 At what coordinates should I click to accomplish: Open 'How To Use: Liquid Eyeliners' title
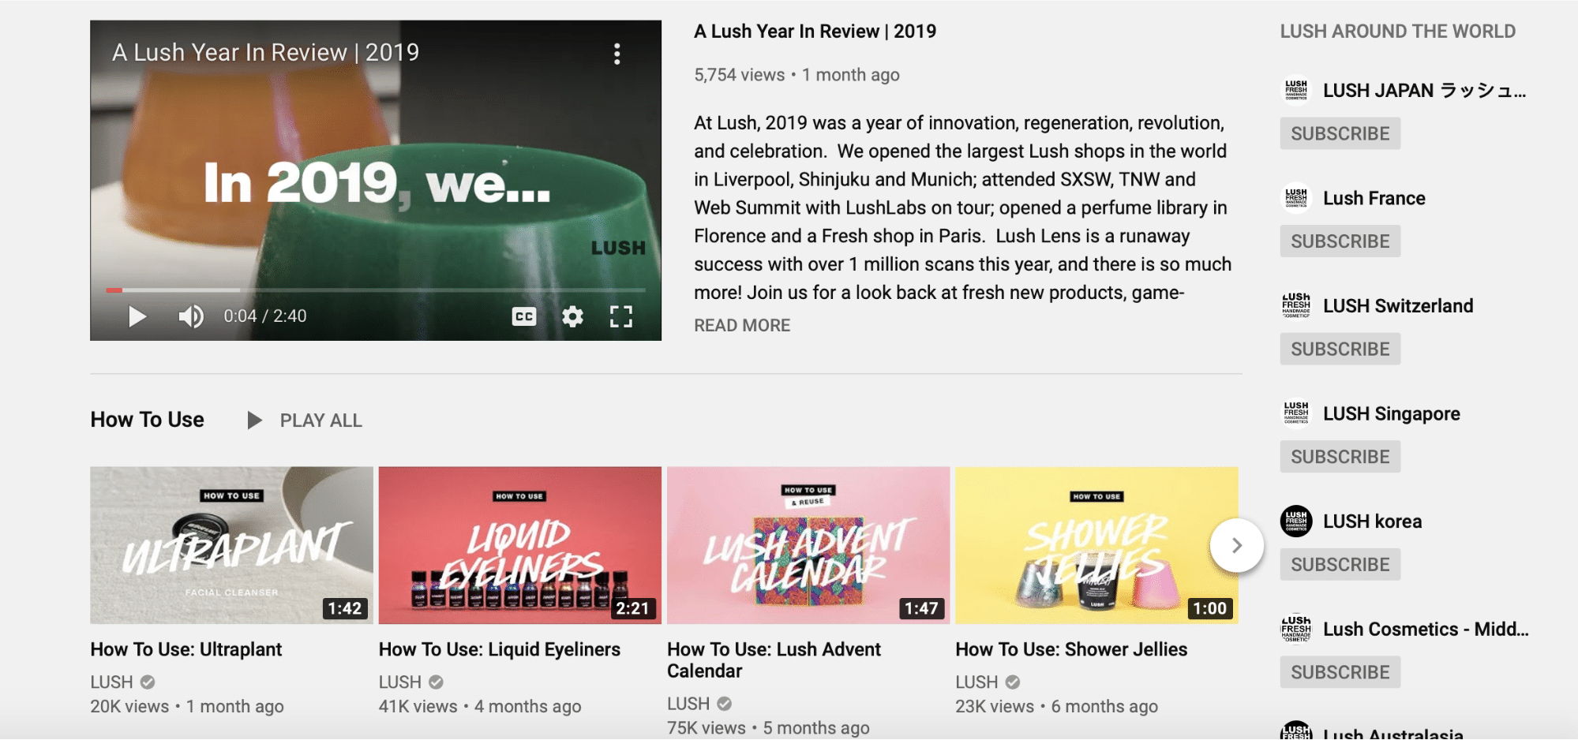coord(499,649)
